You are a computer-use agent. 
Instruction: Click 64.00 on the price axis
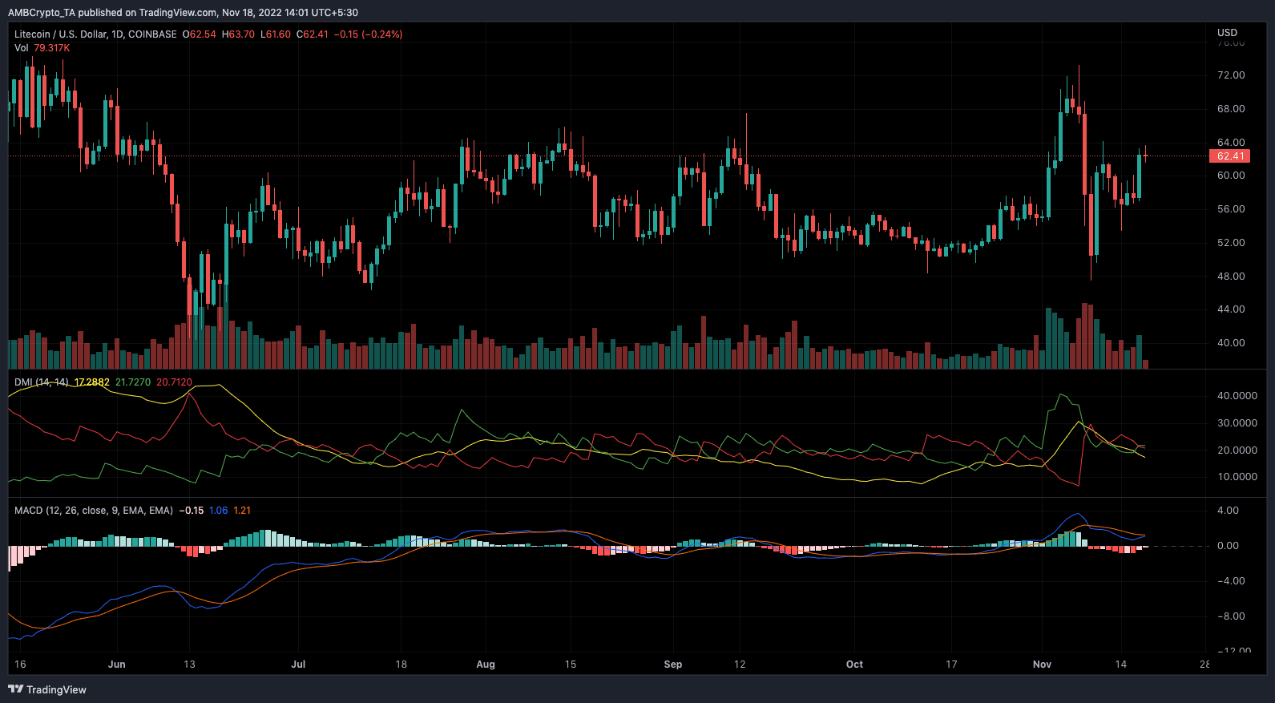[x=1231, y=143]
